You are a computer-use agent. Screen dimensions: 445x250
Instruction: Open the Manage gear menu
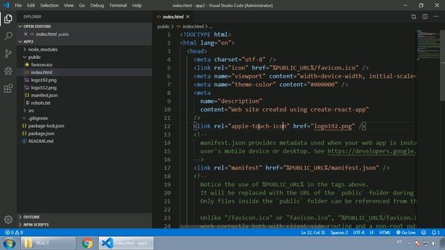point(8,219)
